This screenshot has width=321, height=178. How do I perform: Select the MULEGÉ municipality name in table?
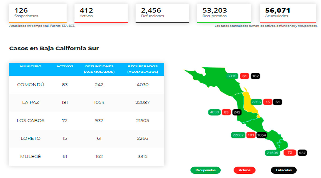point(30,156)
